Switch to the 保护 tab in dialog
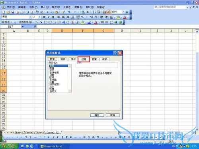The height and width of the screenshot is (149, 199). point(105,59)
